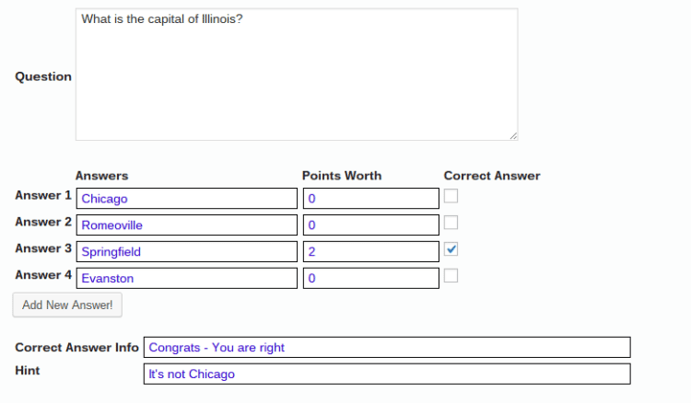Grab the Question textarea resize handle
The height and width of the screenshot is (403, 691).
pyautogui.click(x=513, y=135)
